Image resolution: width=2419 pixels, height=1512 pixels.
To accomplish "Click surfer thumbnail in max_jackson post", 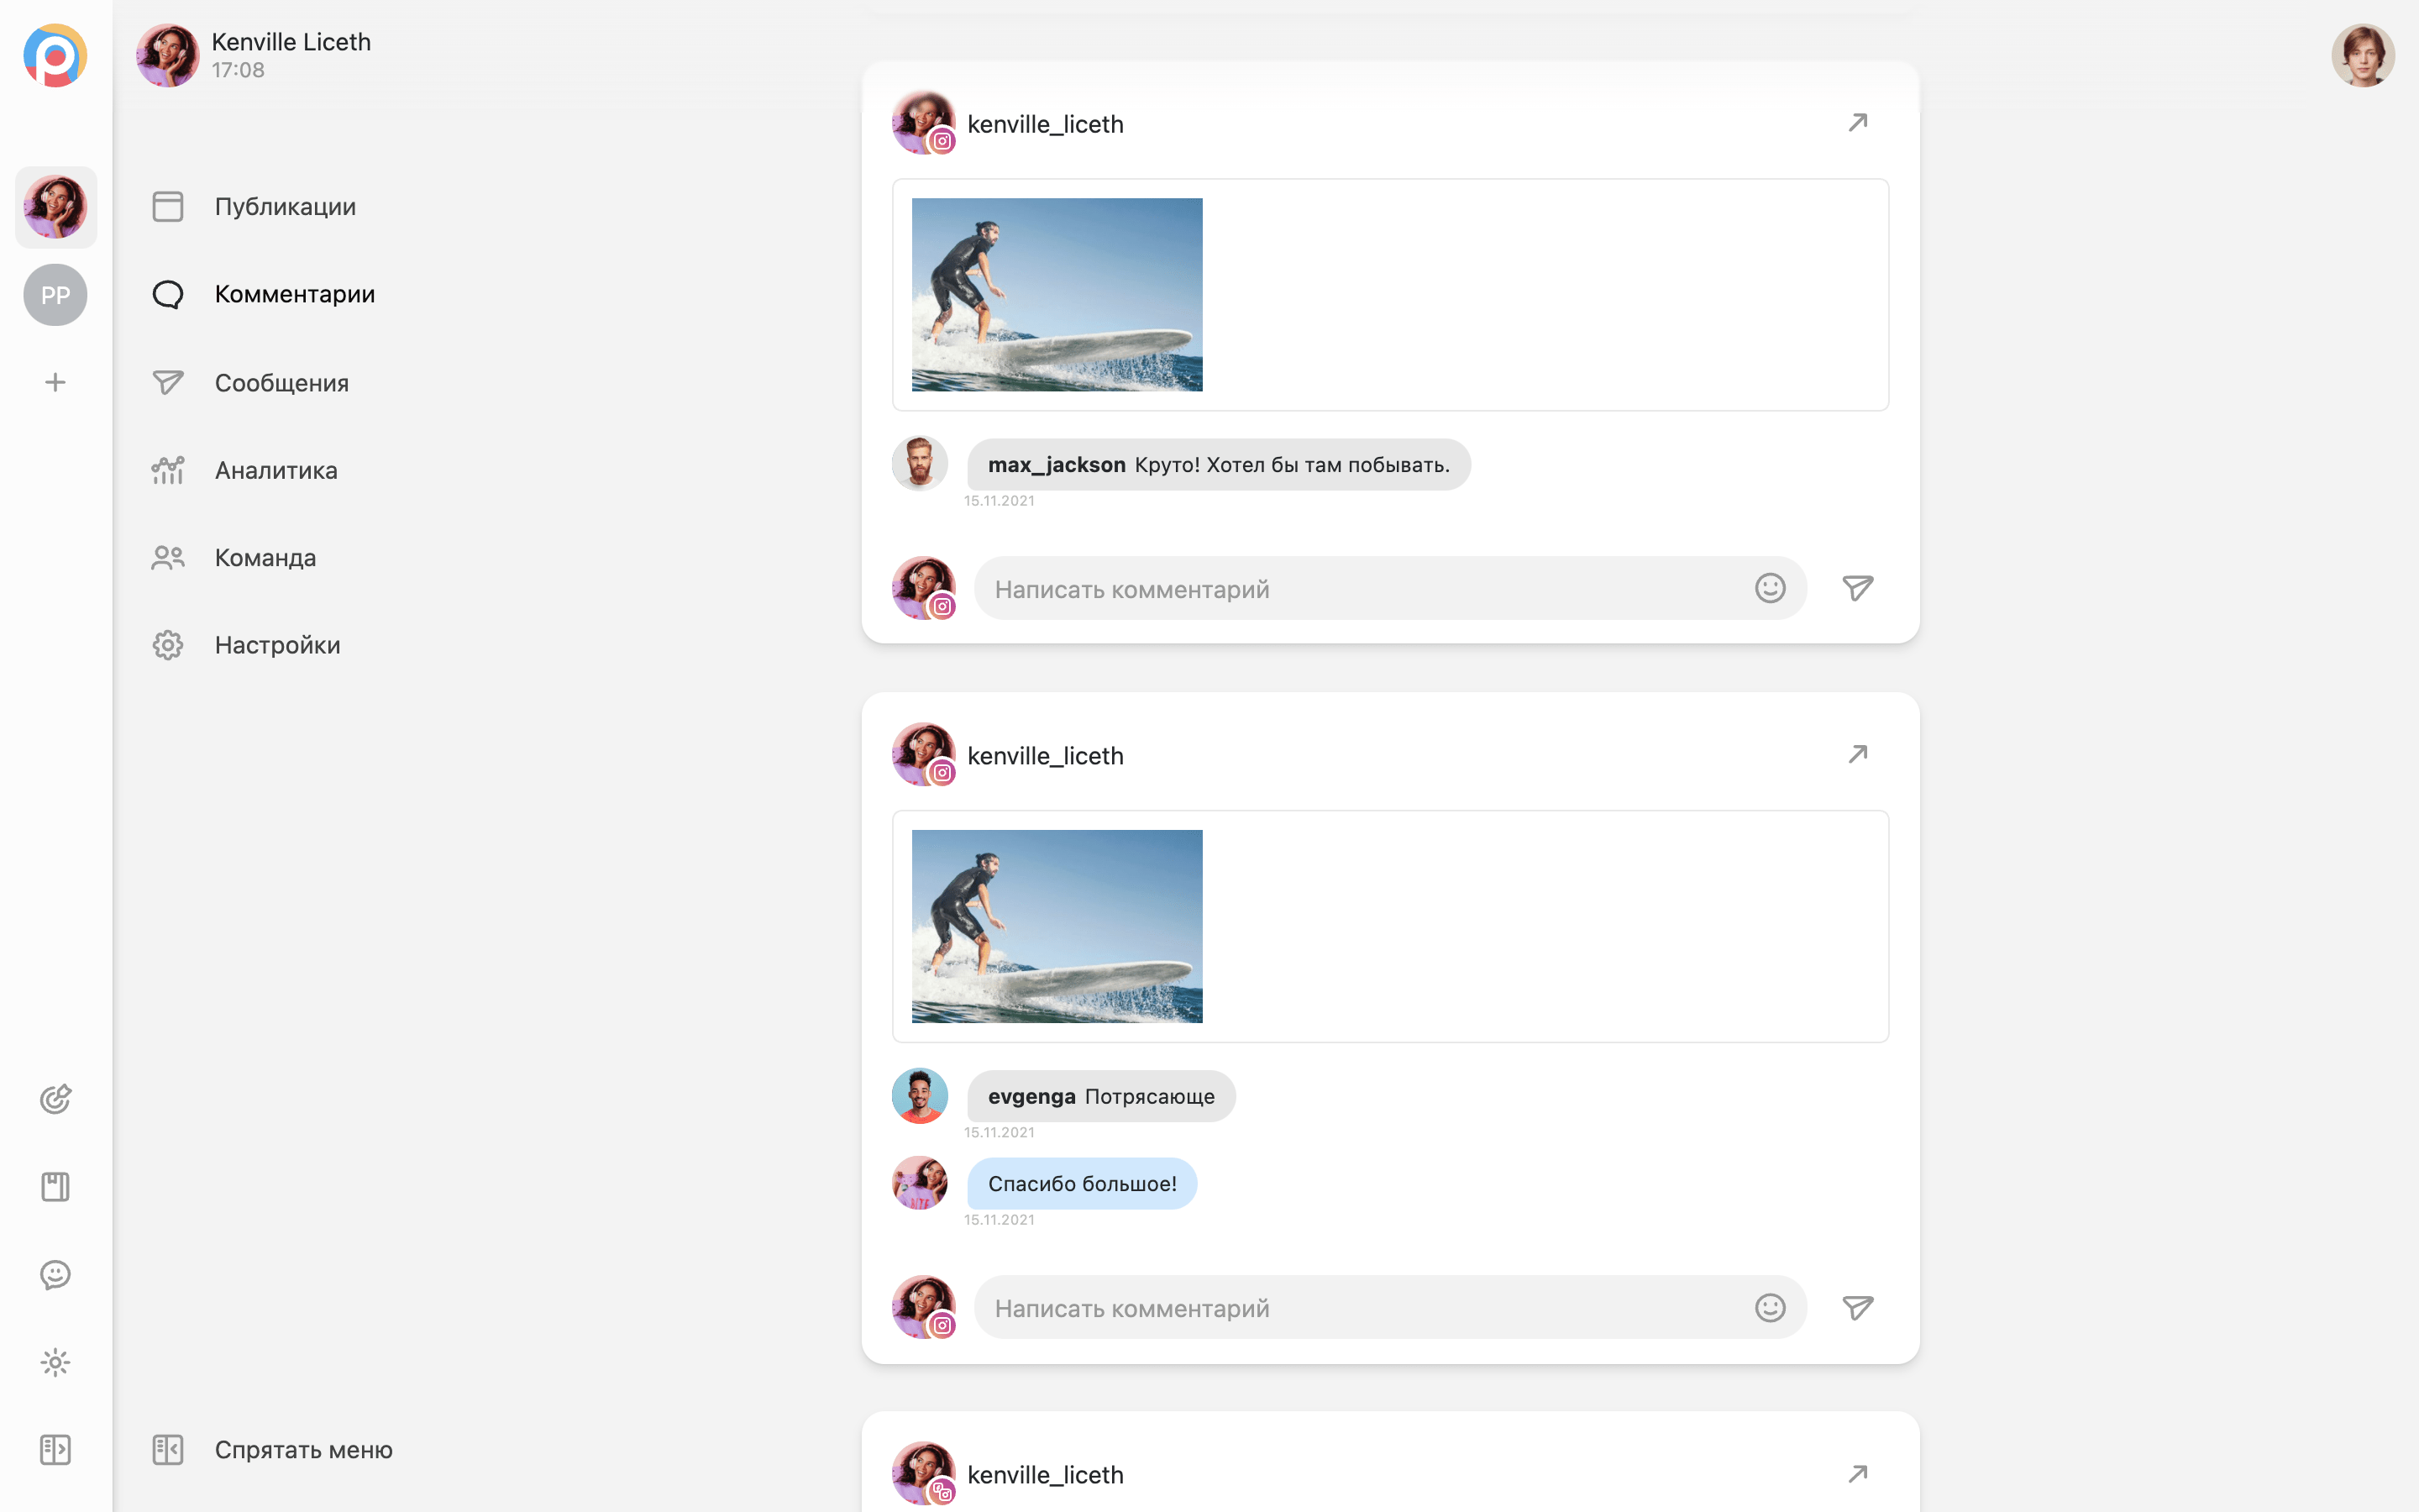I will [x=1057, y=295].
